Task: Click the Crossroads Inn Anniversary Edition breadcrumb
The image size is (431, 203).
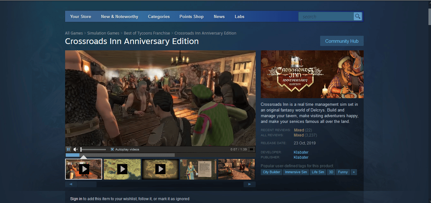Action: click(x=205, y=33)
